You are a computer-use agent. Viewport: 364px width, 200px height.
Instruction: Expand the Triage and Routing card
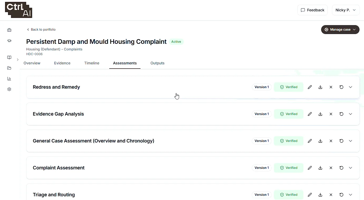(351, 195)
